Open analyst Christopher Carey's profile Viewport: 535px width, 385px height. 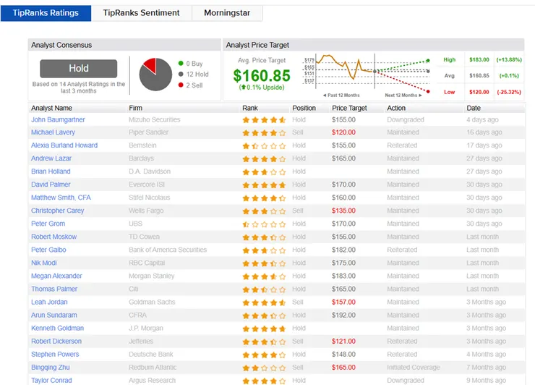(x=57, y=211)
